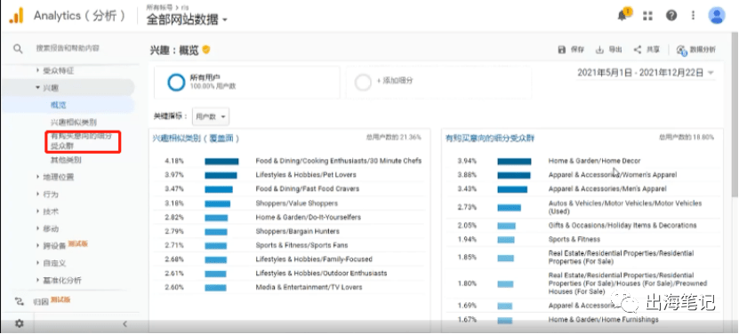Click the 保存 save icon button
Image resolution: width=739 pixels, height=334 pixels.
pyautogui.click(x=571, y=50)
